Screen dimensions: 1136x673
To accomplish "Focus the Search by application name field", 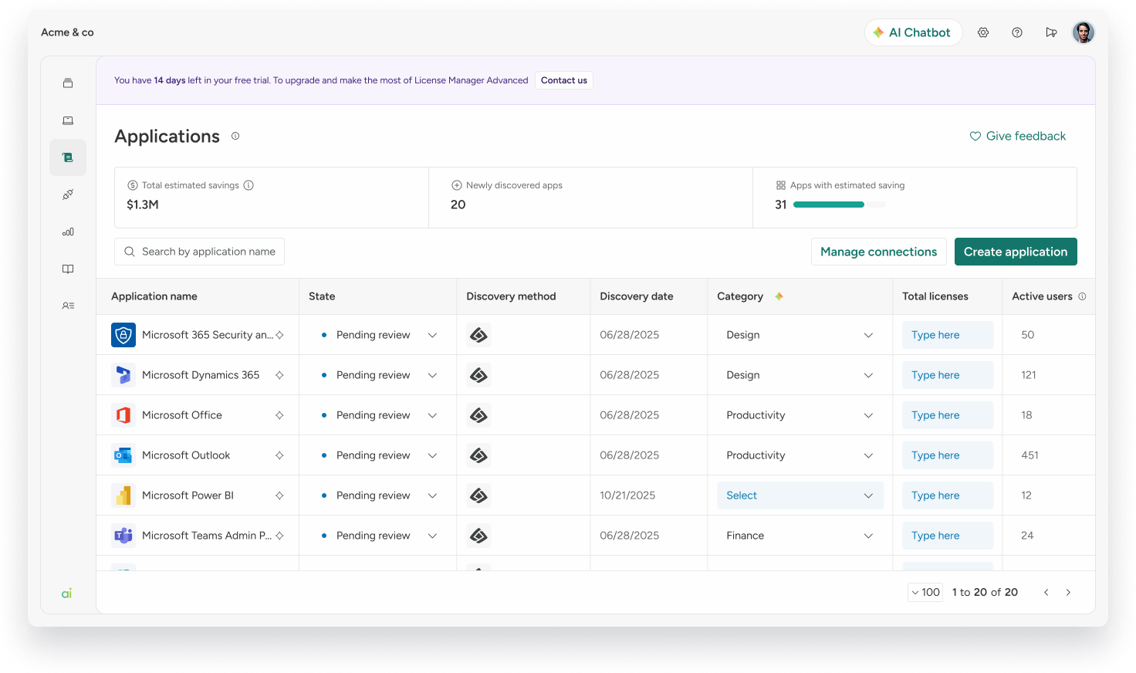I will 199,252.
